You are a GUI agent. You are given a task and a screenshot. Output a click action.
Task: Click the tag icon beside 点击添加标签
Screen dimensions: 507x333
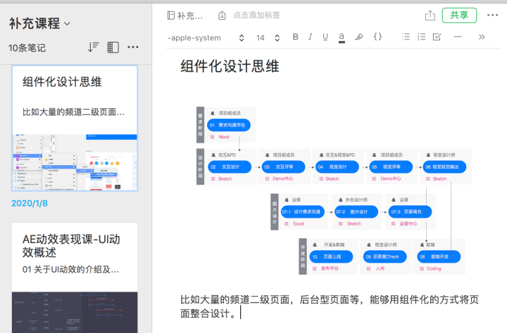click(x=222, y=15)
